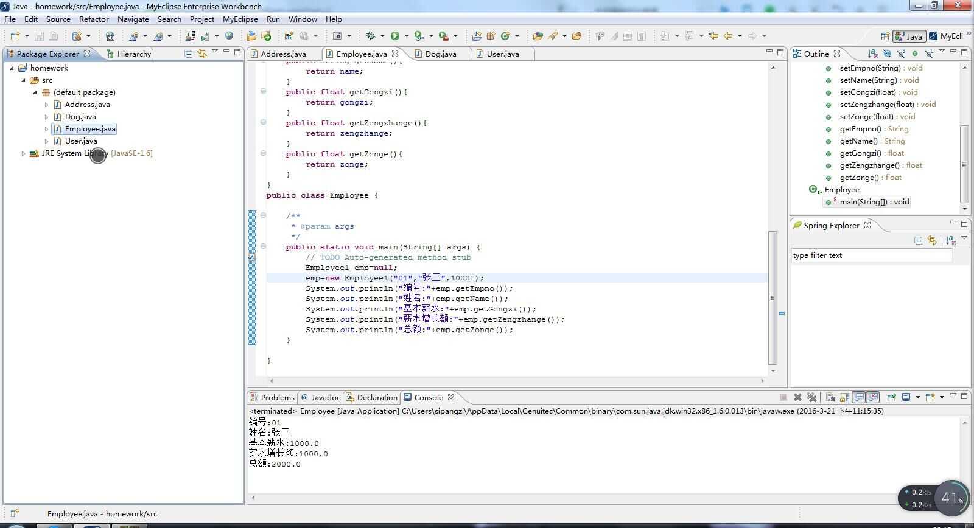Switch to the Dog.java editor tab
The image size is (974, 528).
(441, 54)
